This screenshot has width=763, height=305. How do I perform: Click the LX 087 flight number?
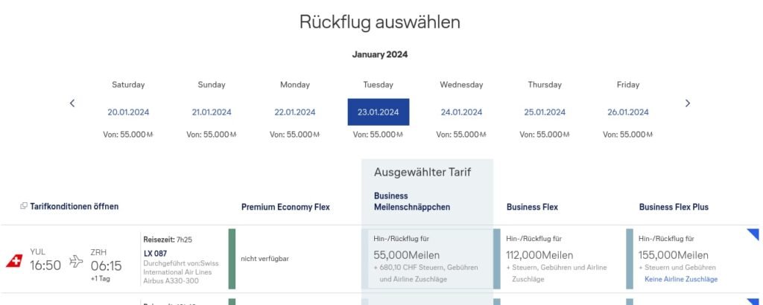(155, 253)
